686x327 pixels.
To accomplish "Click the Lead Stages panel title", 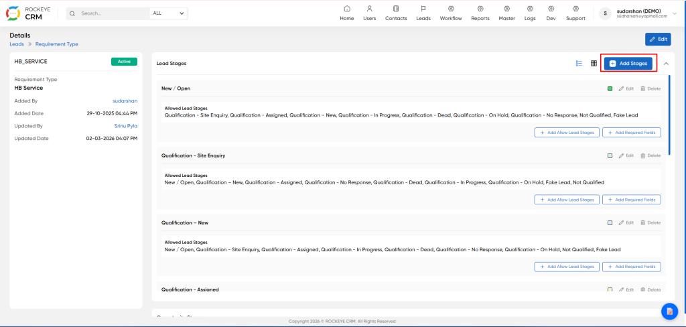I will (x=171, y=64).
